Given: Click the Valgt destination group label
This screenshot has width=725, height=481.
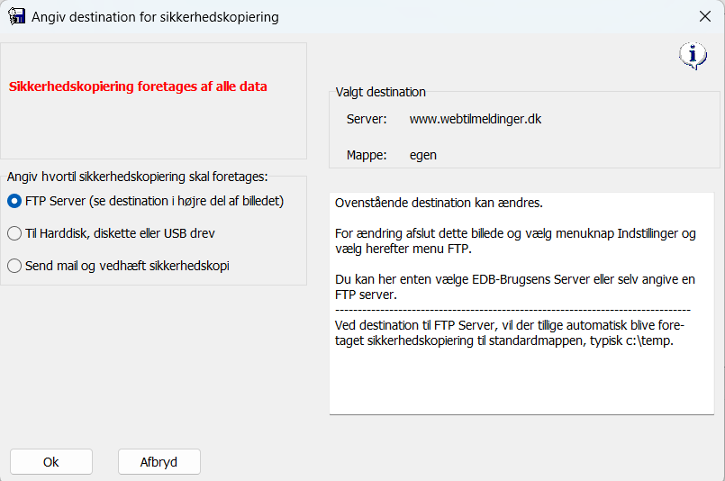Looking at the screenshot, I should coord(381,92).
